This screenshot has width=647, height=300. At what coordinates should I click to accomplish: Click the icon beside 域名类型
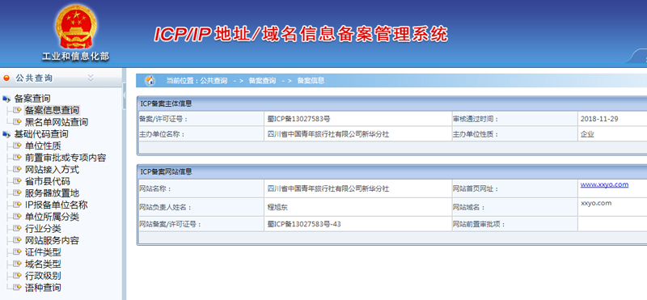(17, 264)
